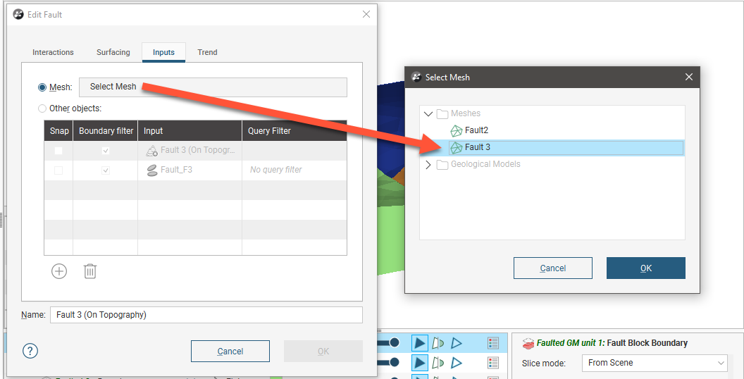
Task: Close the Select Mesh dialog
Action: [x=689, y=77]
